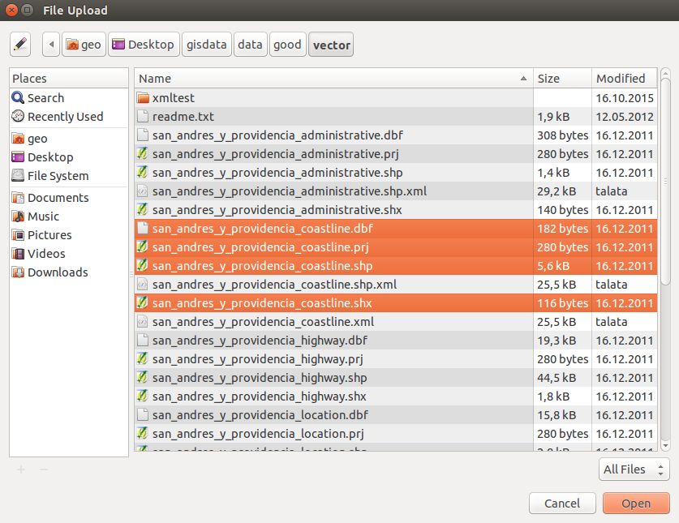679x523 pixels.
Task: Click highlighted coastline.dbf file row
Action: (x=396, y=228)
